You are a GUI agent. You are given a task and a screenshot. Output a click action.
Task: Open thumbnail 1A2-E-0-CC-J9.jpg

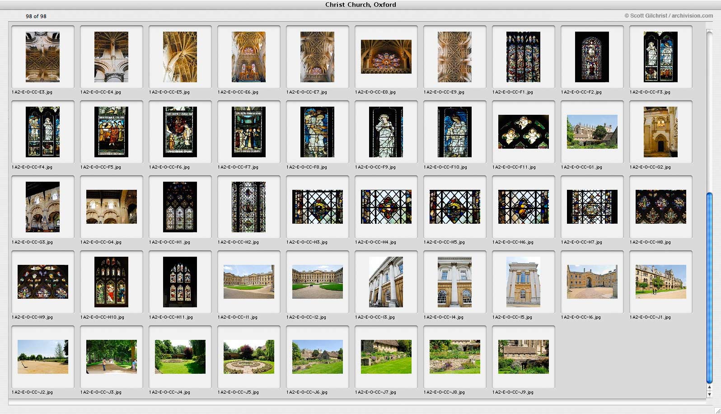coord(524,357)
